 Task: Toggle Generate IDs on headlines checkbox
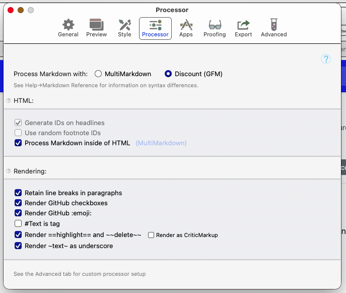click(x=18, y=123)
